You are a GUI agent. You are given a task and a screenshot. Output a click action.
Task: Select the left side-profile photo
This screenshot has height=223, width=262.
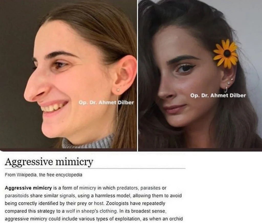click(x=68, y=74)
